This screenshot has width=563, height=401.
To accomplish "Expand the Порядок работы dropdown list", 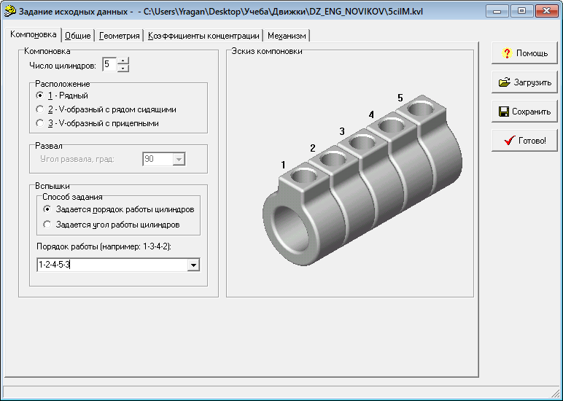I will (x=193, y=265).
